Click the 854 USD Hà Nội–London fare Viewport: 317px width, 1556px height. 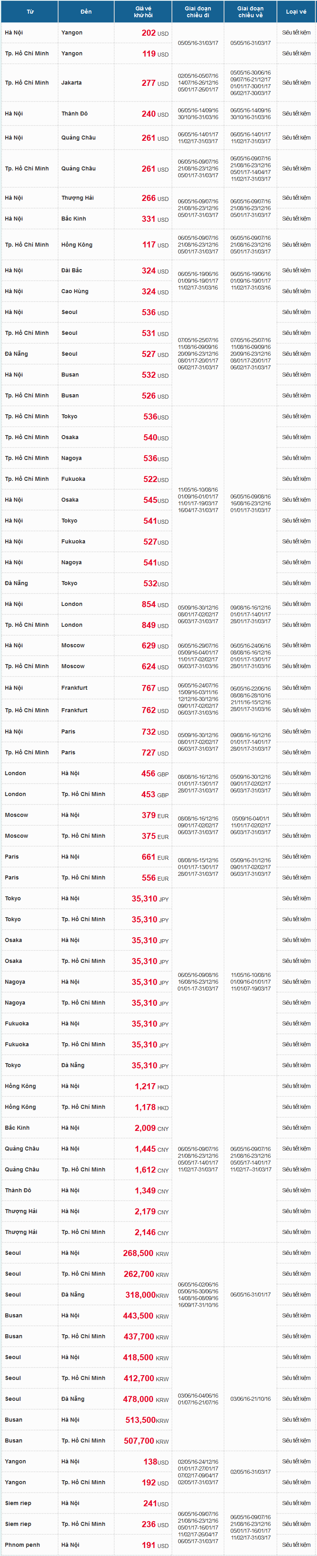(x=155, y=604)
